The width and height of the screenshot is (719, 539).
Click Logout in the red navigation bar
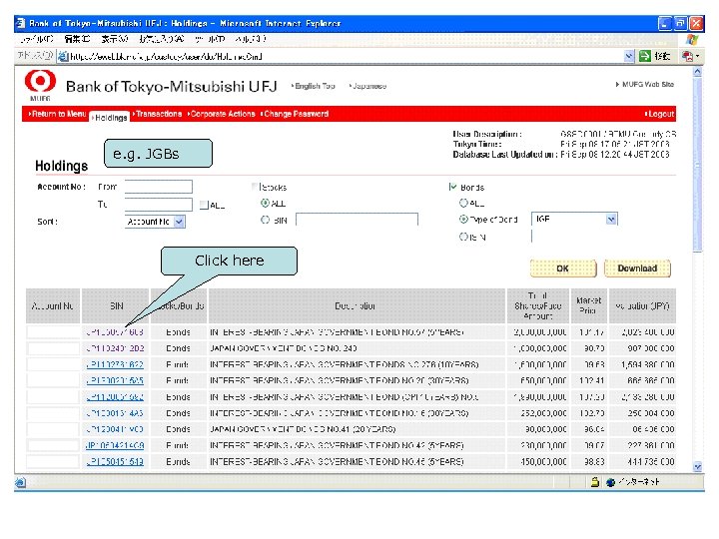point(659,114)
